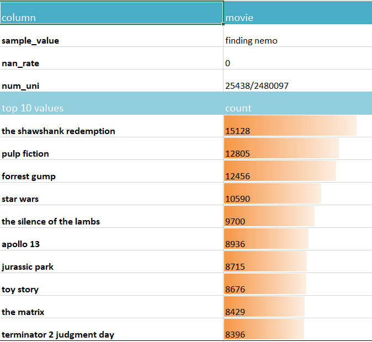Click the count cell '8676'
Viewport: 372px width, 342px height.
[x=297, y=284]
